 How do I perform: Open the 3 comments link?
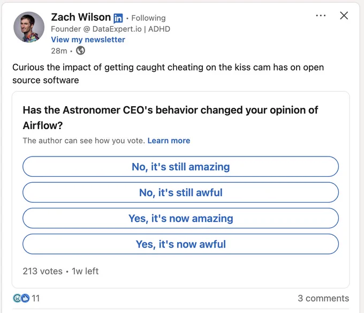(x=323, y=298)
